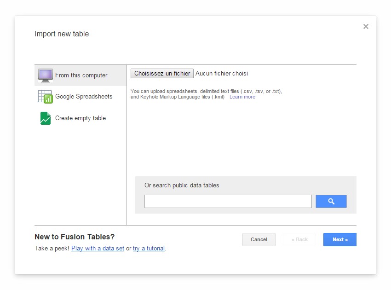Select the Google Spreadsheets tab
Viewport: 391px width, 290px height.
80,97
